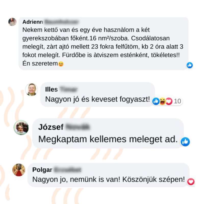Click the blue like icon on Illes's comment
The width and height of the screenshot is (204, 204).
[x=156, y=101]
